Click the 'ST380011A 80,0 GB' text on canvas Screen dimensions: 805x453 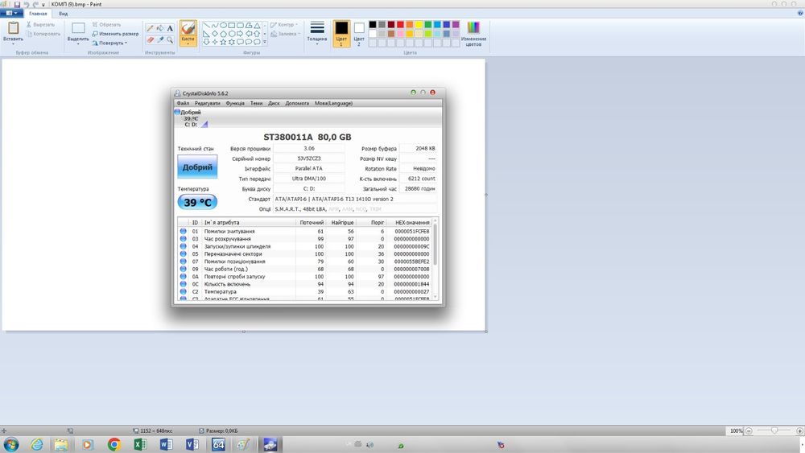308,137
